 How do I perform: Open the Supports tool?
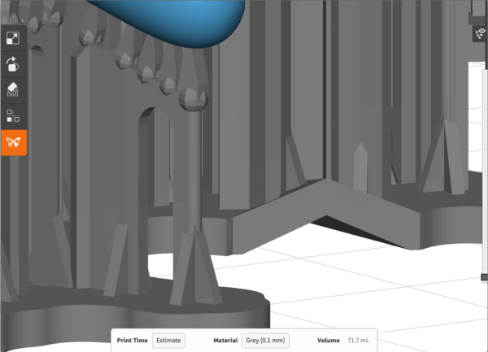point(13,90)
